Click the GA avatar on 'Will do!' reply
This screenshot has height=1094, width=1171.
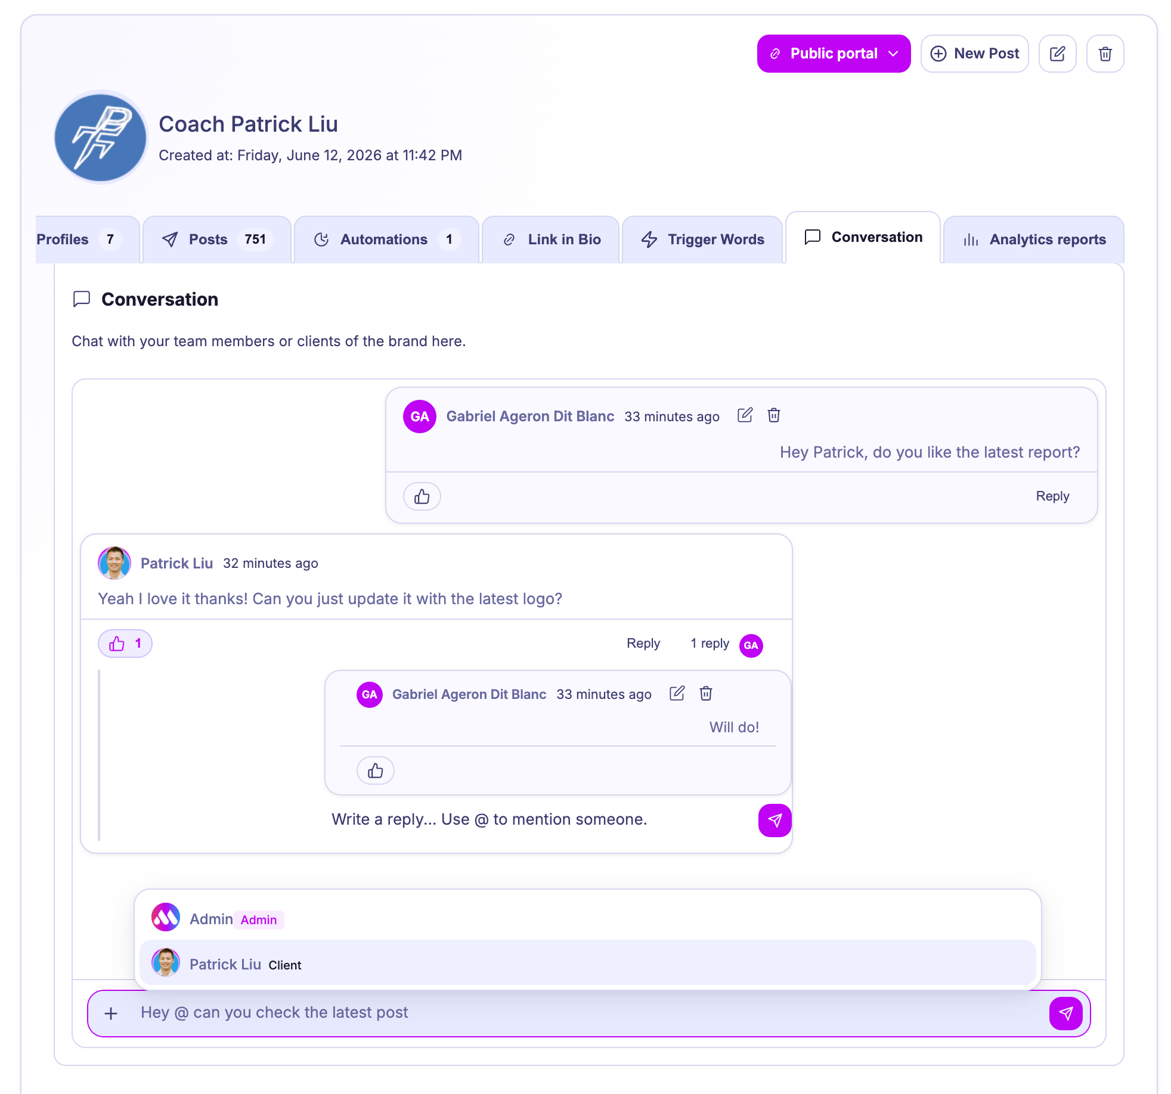click(370, 695)
